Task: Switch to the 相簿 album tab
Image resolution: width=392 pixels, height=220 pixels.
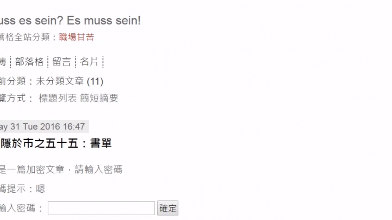Action: 2,62
